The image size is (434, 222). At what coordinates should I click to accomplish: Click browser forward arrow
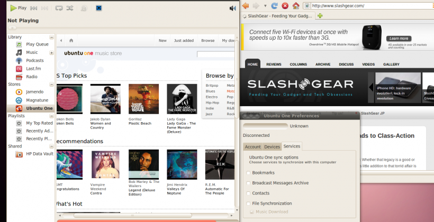(256, 5)
